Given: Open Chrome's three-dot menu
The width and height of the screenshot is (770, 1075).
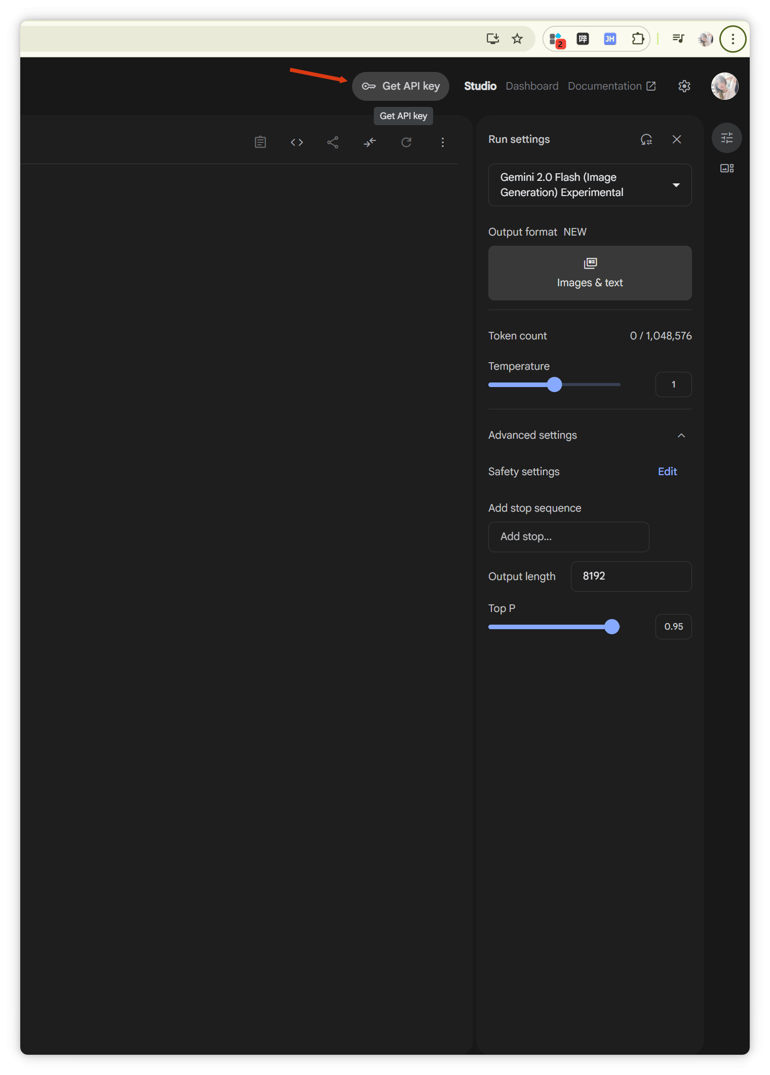Looking at the screenshot, I should pyautogui.click(x=733, y=39).
